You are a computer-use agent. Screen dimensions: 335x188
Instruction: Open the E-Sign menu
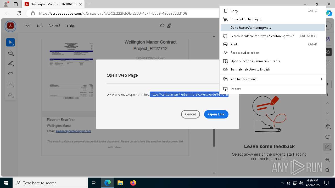click(x=71, y=25)
